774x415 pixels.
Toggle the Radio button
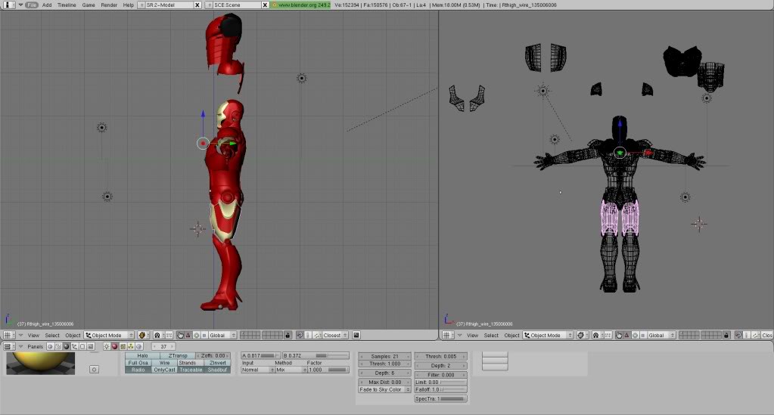[138, 370]
